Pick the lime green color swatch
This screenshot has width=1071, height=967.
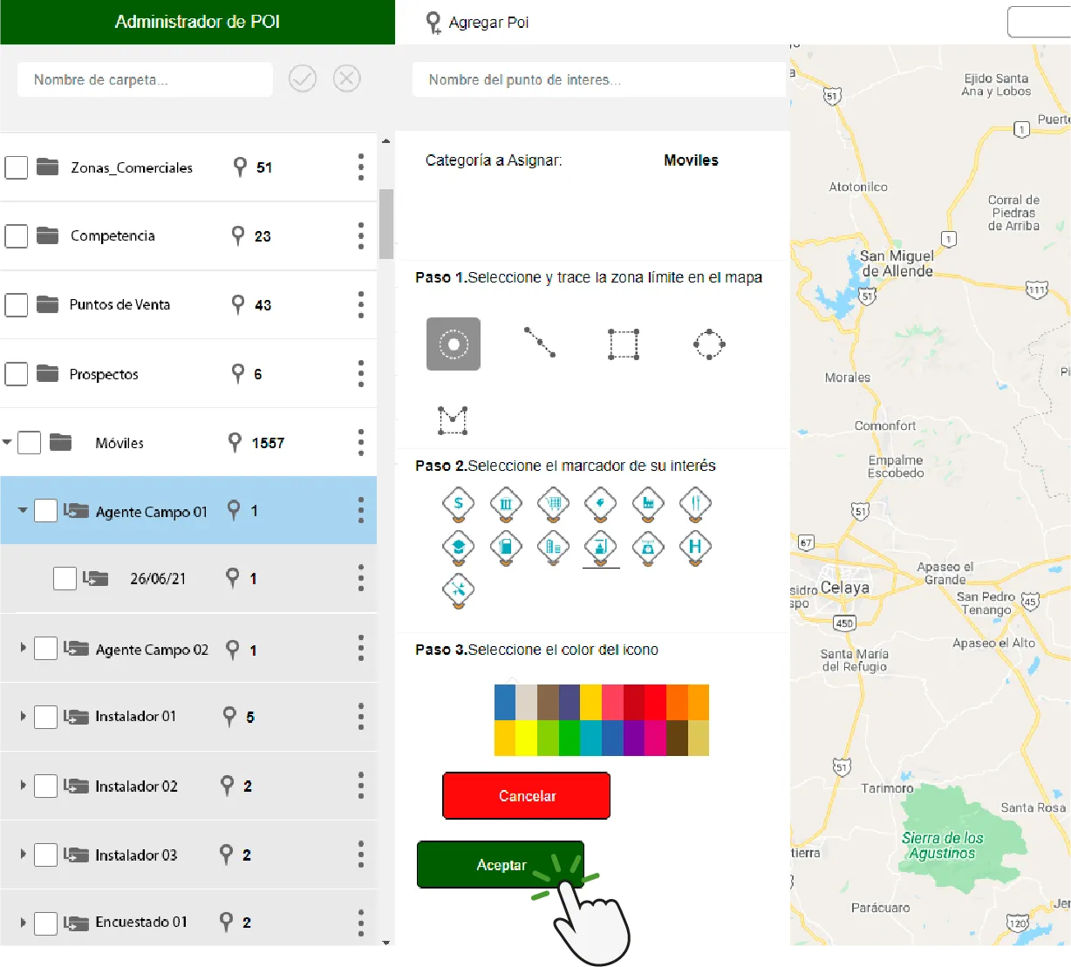548,738
